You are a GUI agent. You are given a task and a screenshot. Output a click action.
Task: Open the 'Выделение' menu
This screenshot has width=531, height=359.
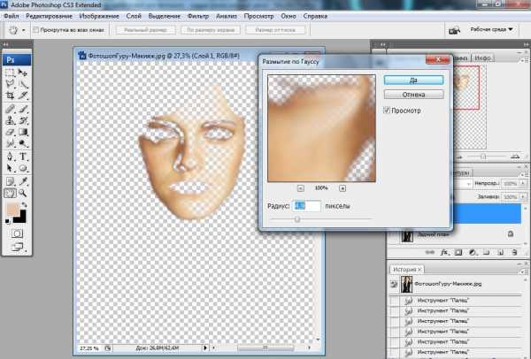[165, 16]
